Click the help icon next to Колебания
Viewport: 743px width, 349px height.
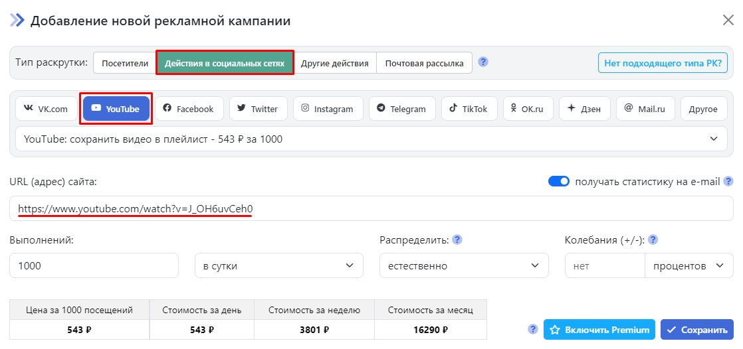pos(653,240)
